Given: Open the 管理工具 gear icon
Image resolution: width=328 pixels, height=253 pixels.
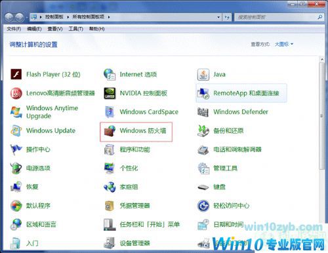Looking at the screenshot, I should (x=203, y=168).
